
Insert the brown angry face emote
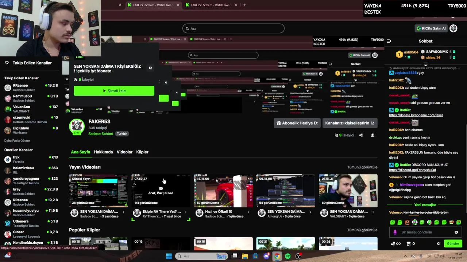pyautogui.click(x=407, y=222)
